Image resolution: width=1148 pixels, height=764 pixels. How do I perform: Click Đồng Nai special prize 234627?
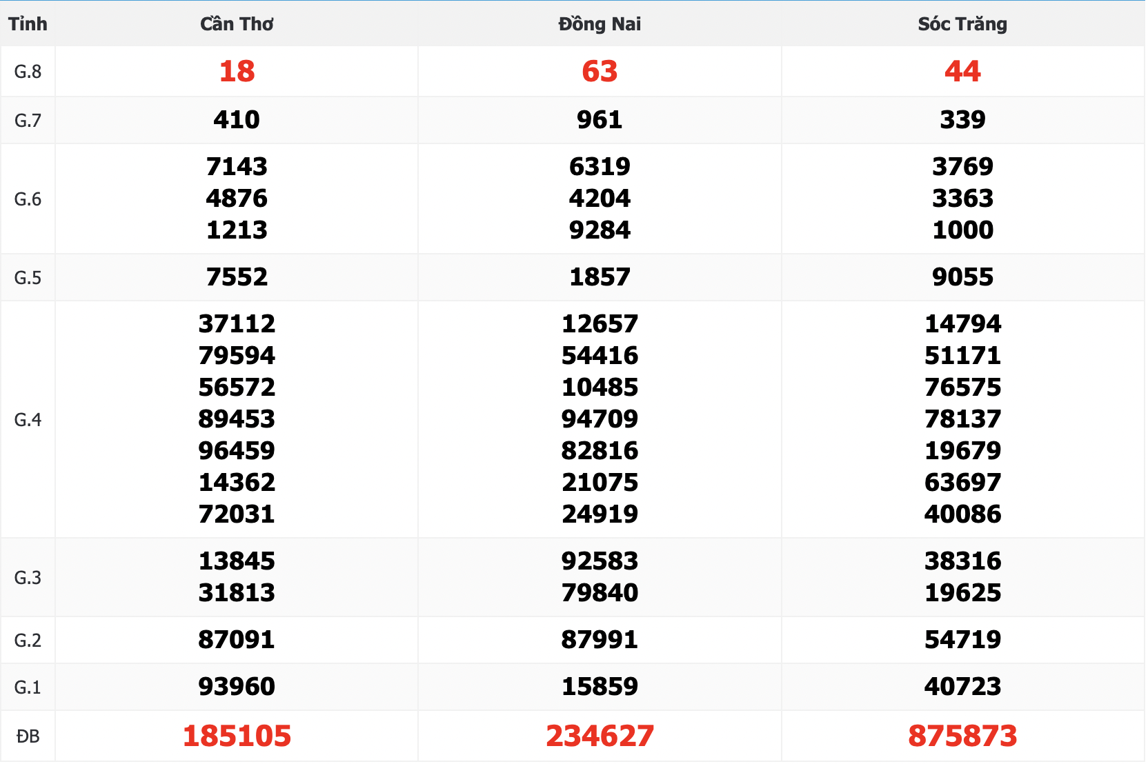[x=600, y=736]
